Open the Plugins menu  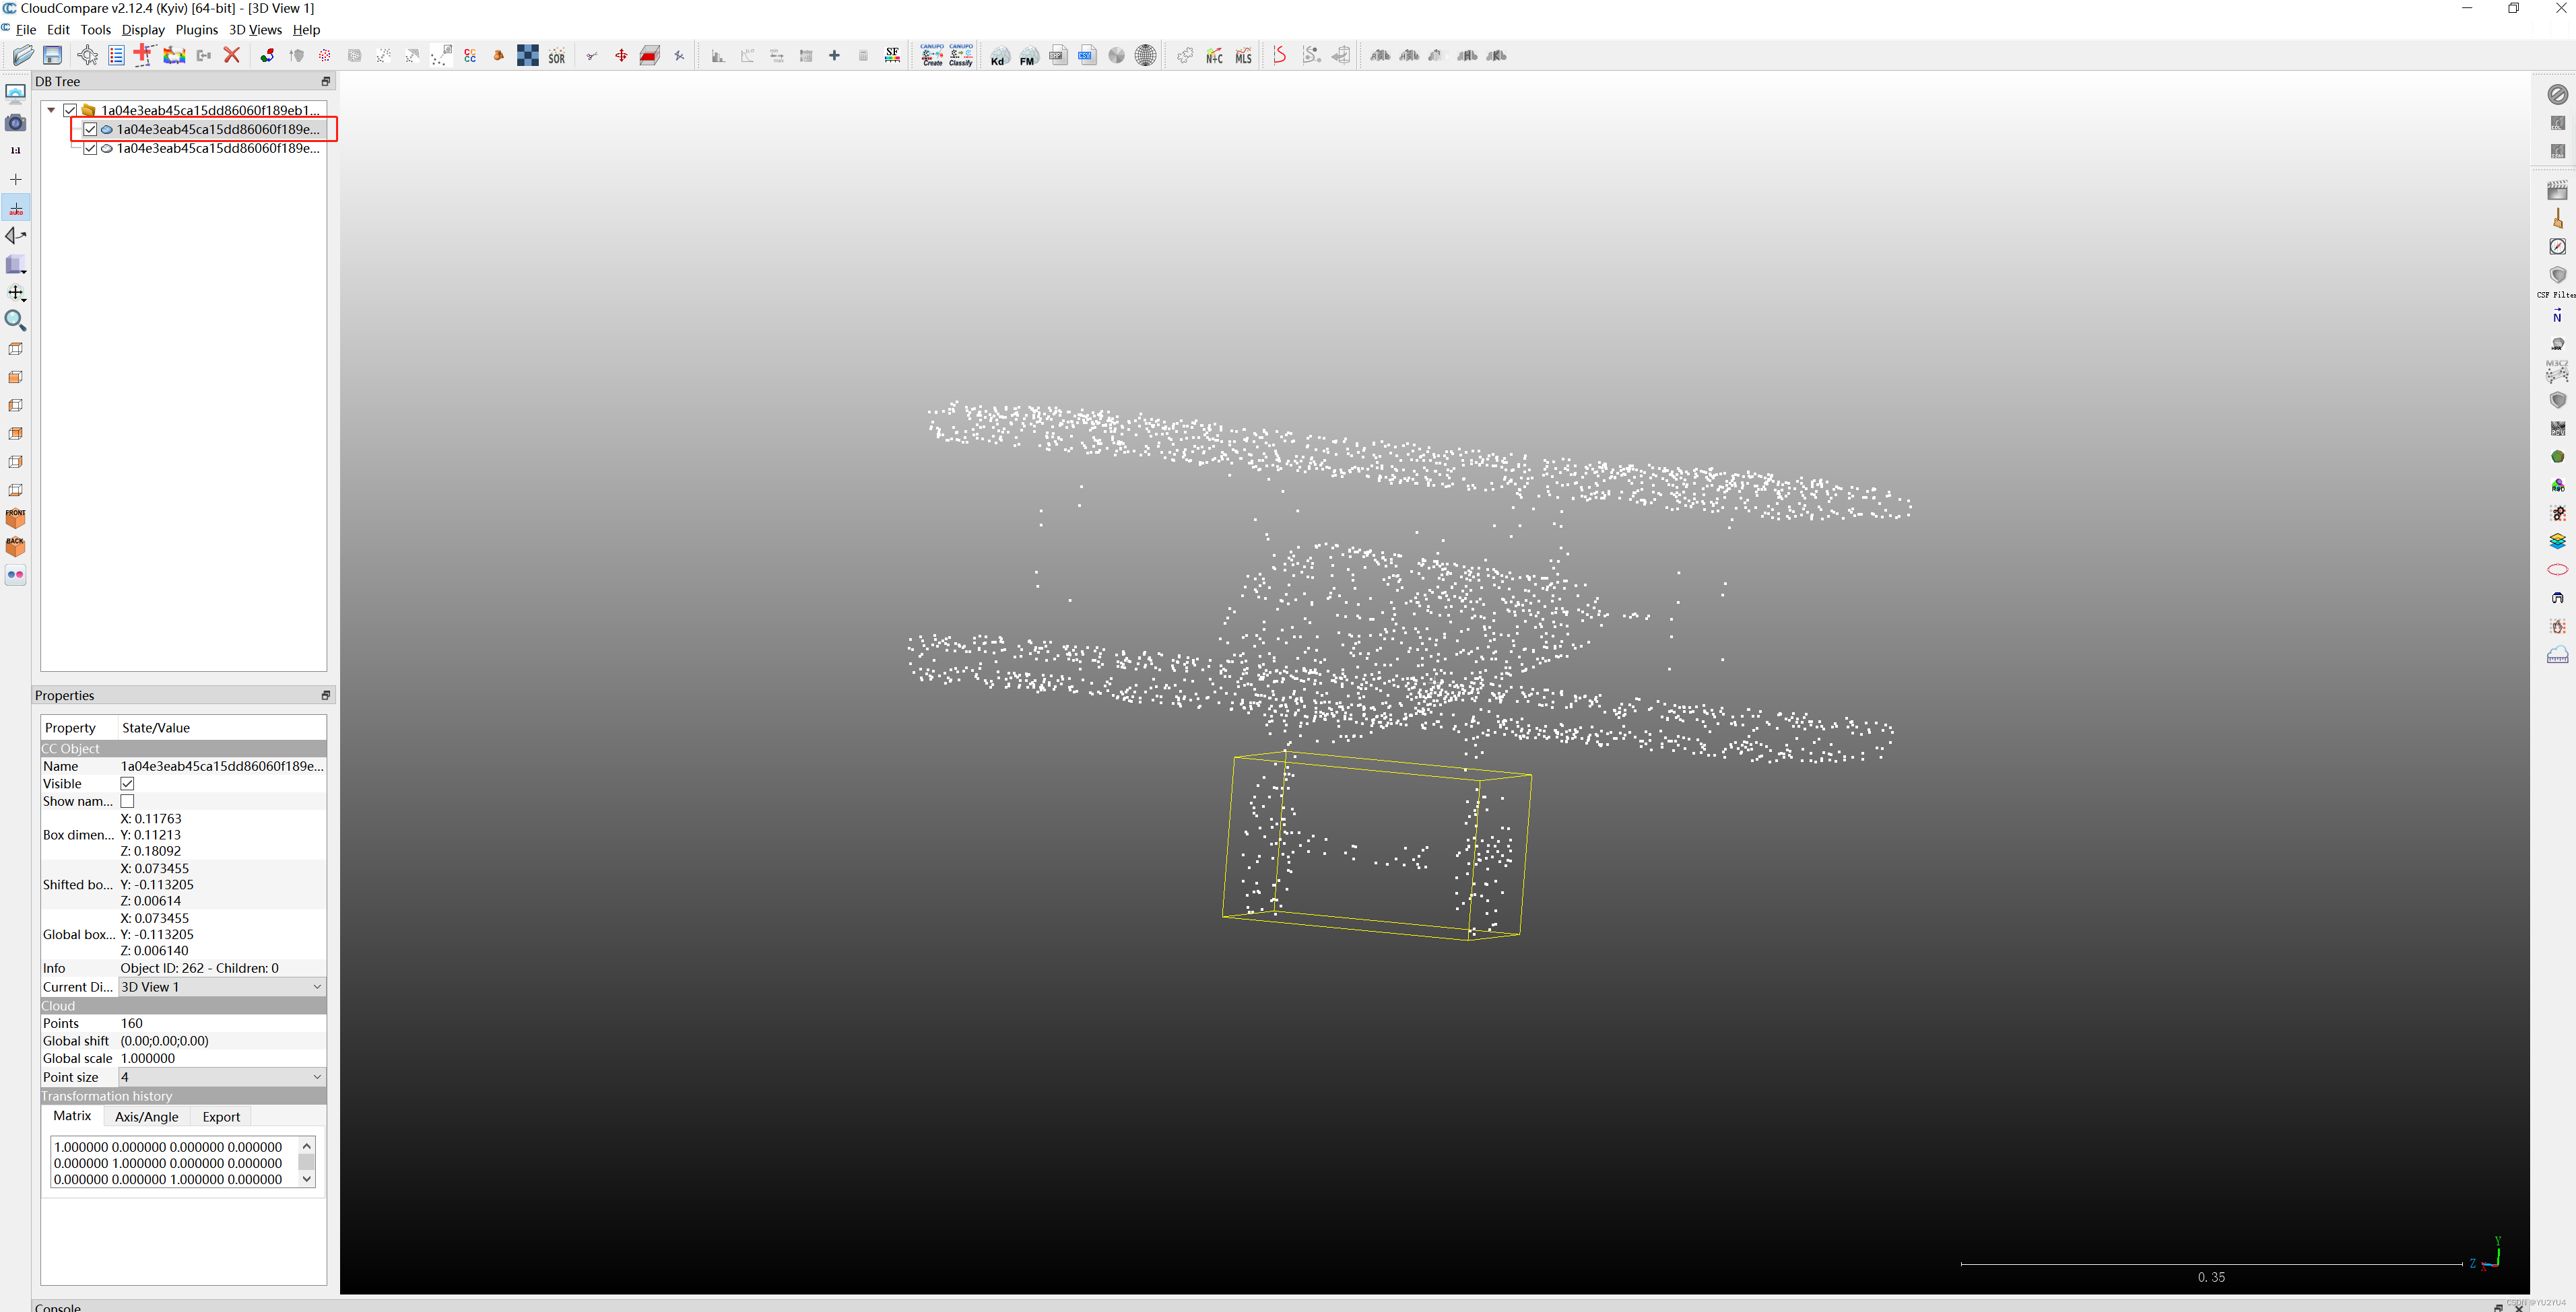point(196,30)
